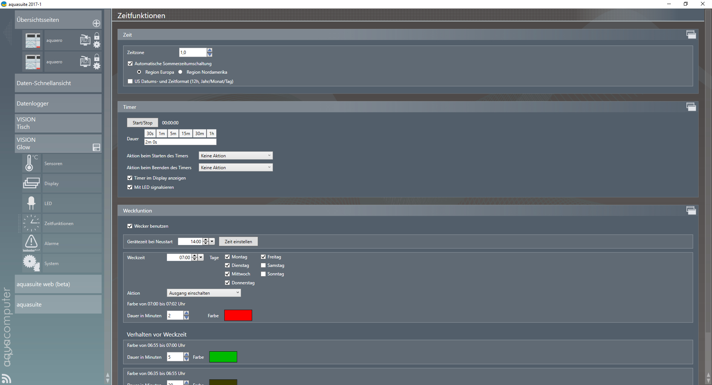Check the Samstag weekday checkbox
This screenshot has height=385, width=712.
(x=263, y=265)
